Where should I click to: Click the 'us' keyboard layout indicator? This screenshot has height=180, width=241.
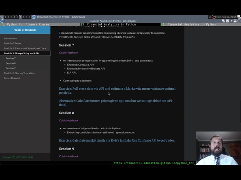point(210,17)
